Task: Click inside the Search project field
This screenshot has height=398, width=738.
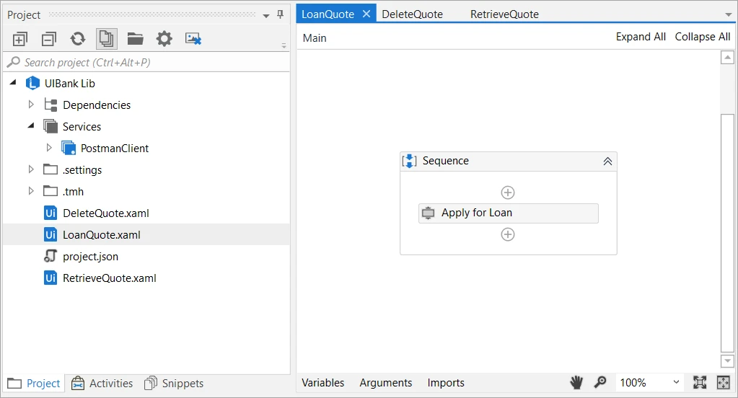Action: [146, 62]
